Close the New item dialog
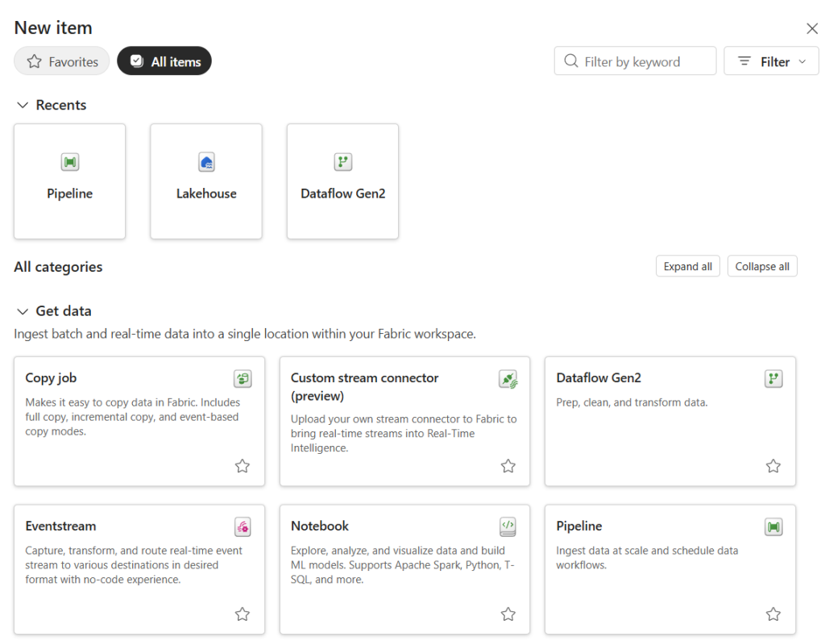The width and height of the screenshot is (825, 641). coord(812,28)
